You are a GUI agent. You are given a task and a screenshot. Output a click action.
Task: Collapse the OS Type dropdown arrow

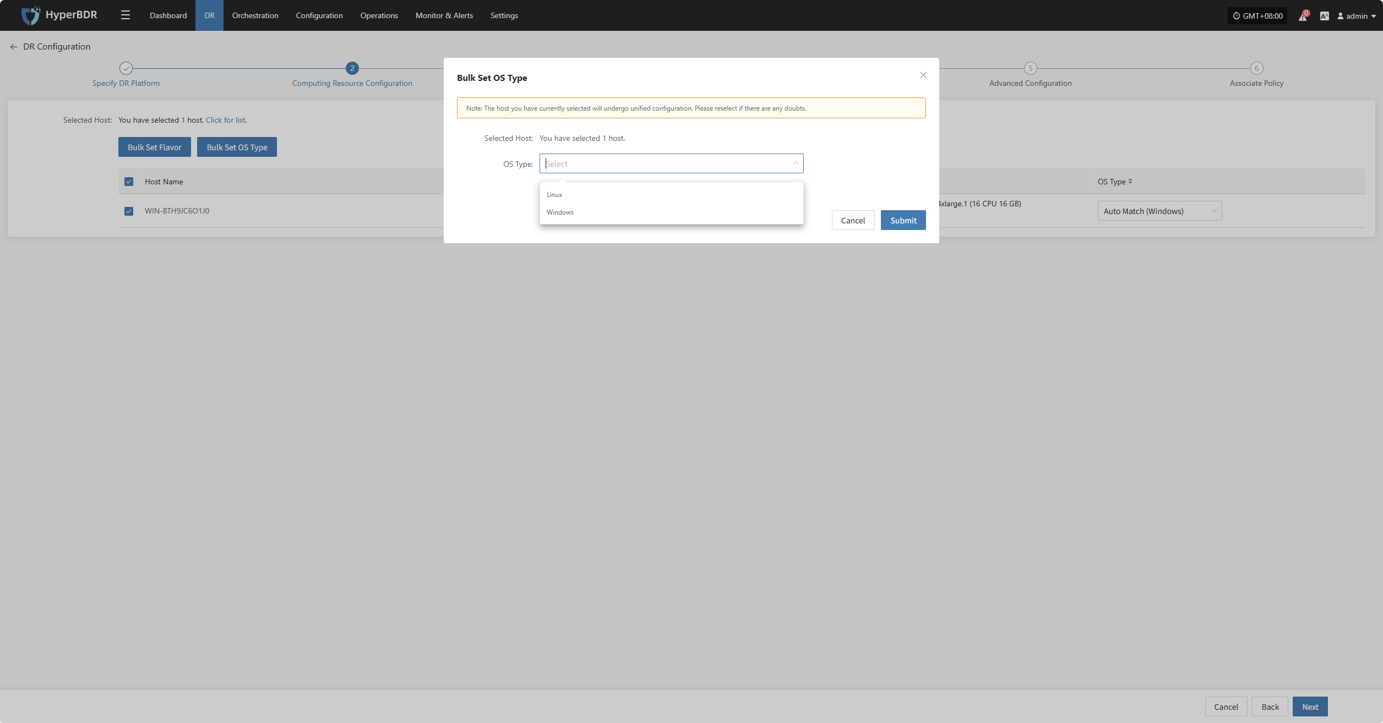point(796,163)
